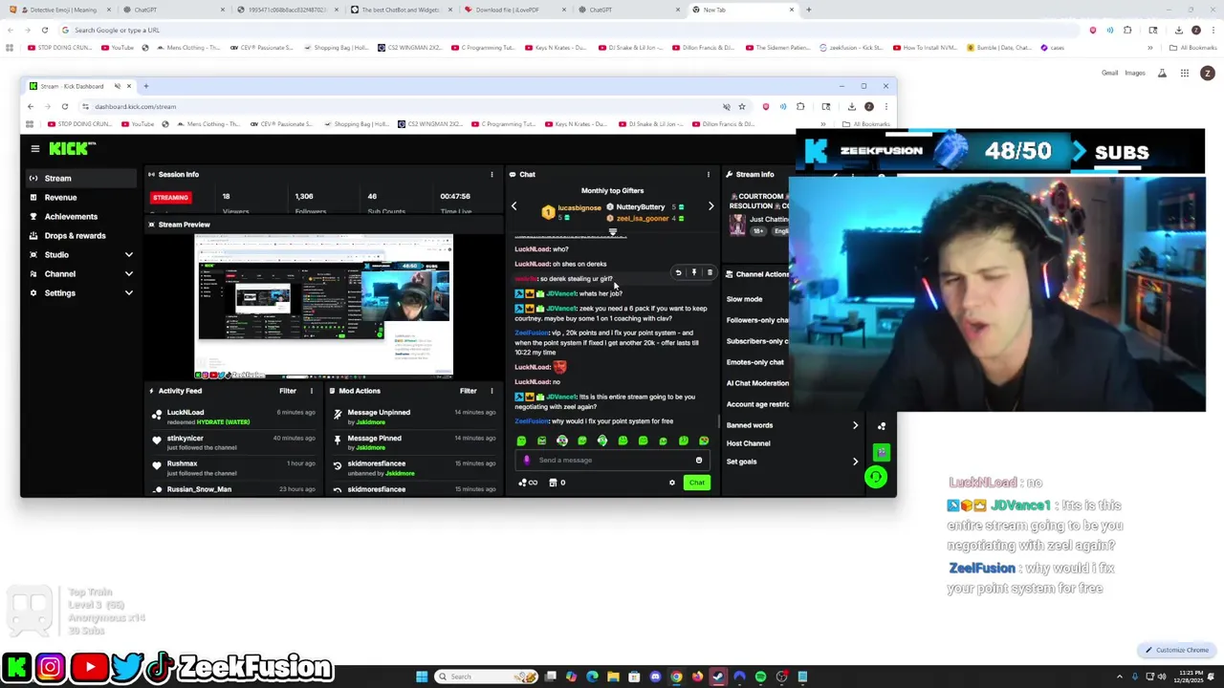The width and height of the screenshot is (1224, 688).
Task: Open the emoji picker in message box
Action: click(x=699, y=461)
